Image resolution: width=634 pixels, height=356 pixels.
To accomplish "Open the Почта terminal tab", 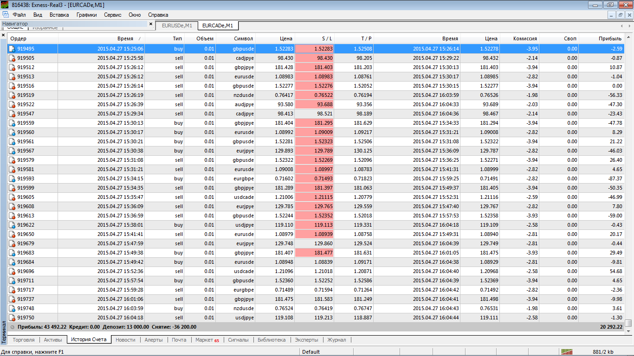I will coord(179,340).
